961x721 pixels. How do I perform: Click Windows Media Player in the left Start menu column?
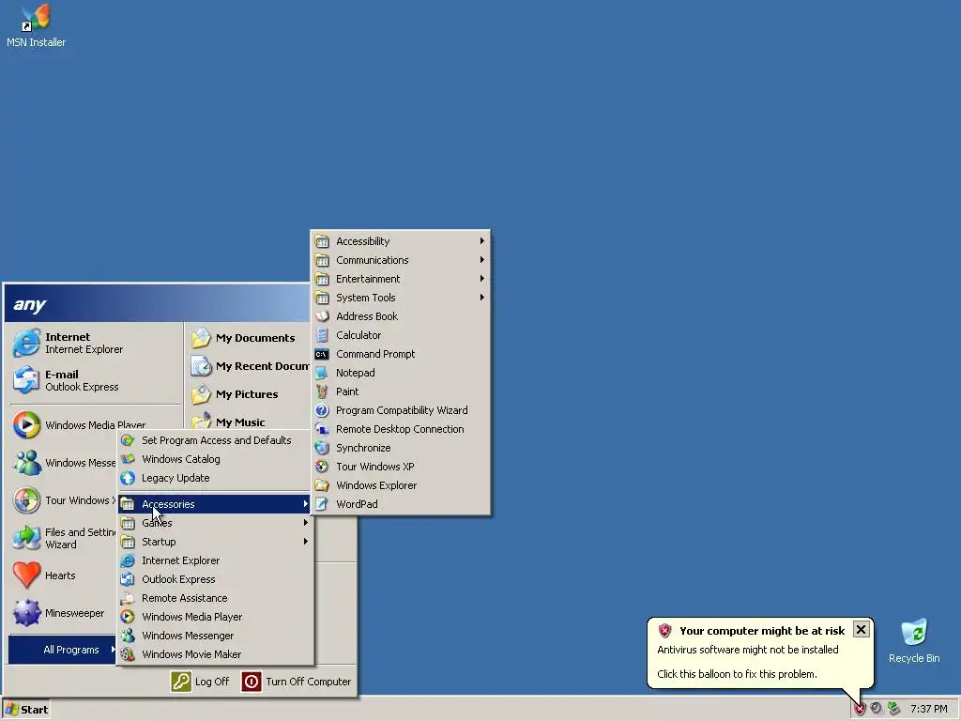pos(79,425)
